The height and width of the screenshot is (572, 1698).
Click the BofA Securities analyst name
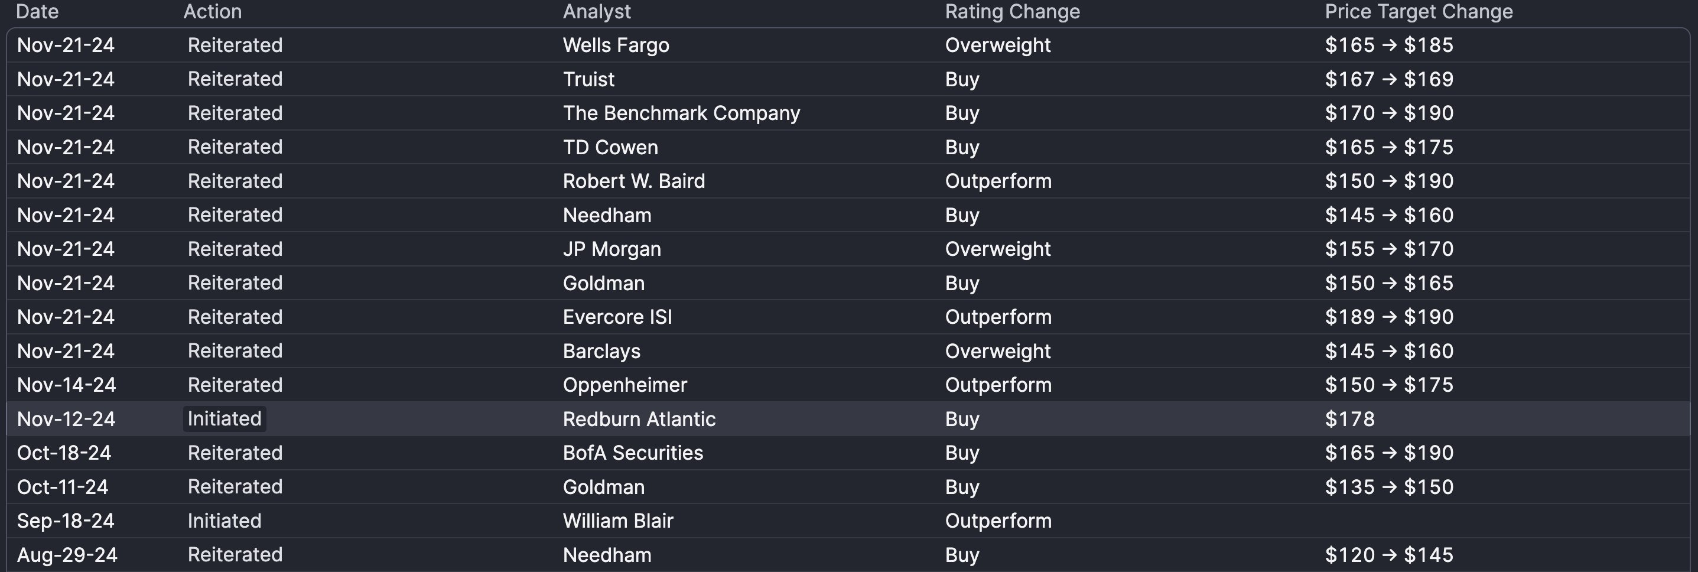click(x=633, y=453)
